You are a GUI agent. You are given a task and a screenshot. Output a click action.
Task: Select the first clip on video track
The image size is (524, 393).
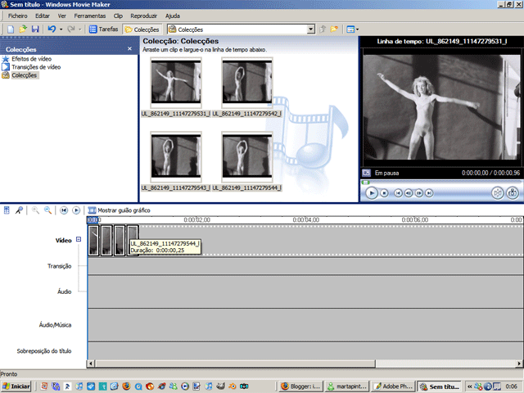tap(93, 241)
